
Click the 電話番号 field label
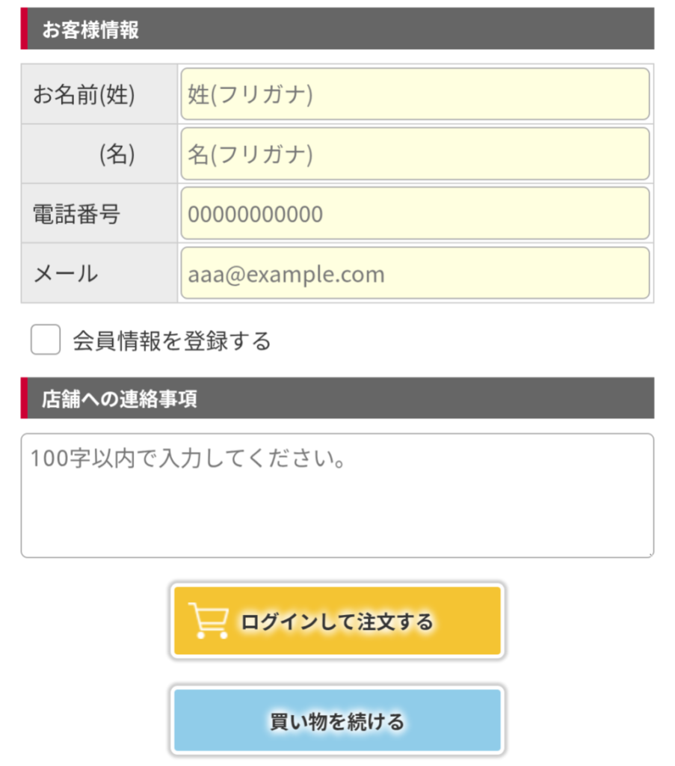[76, 214]
